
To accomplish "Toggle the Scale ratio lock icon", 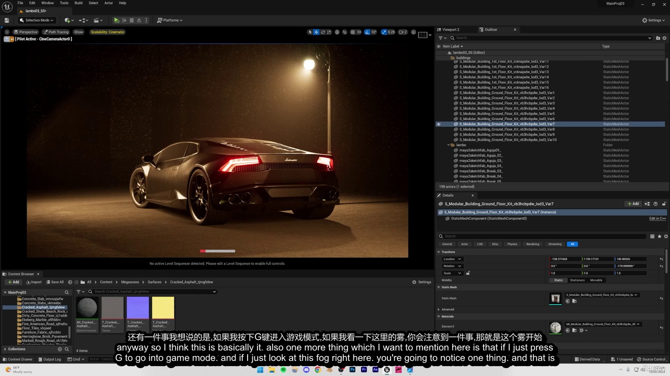I will (x=468, y=273).
